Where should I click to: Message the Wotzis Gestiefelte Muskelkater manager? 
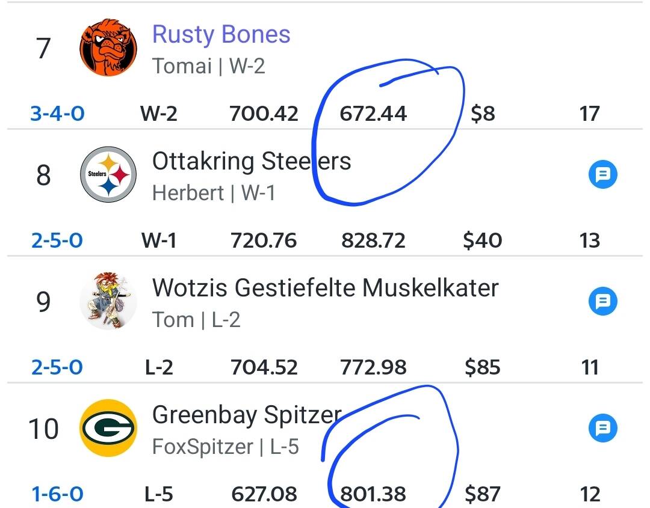pyautogui.click(x=602, y=301)
